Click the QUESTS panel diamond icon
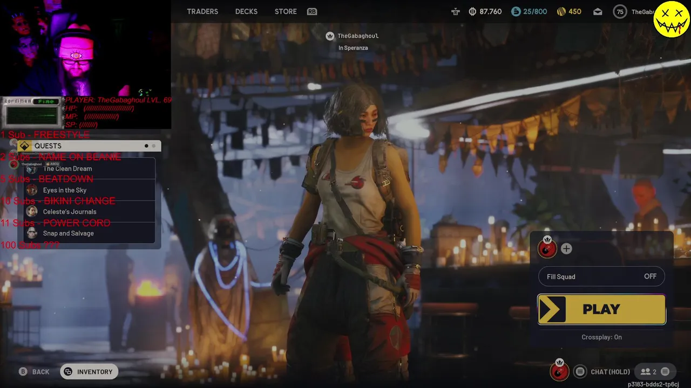 coord(24,146)
